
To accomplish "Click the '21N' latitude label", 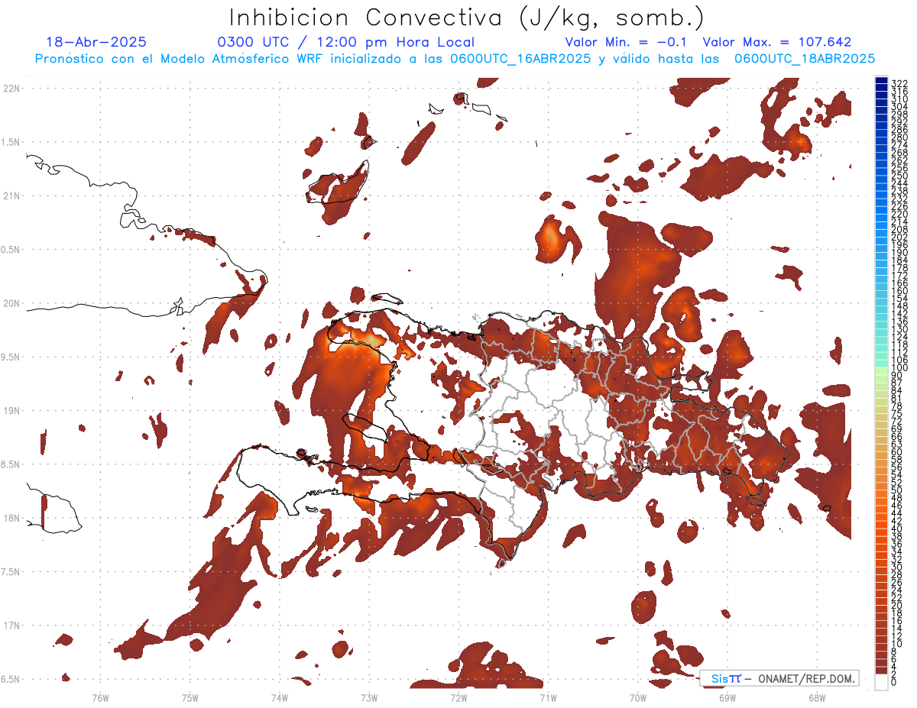I will pos(11,196).
